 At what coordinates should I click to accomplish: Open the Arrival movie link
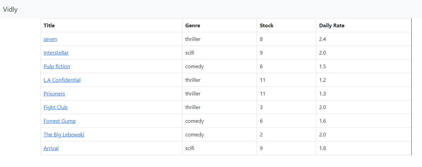51,148
